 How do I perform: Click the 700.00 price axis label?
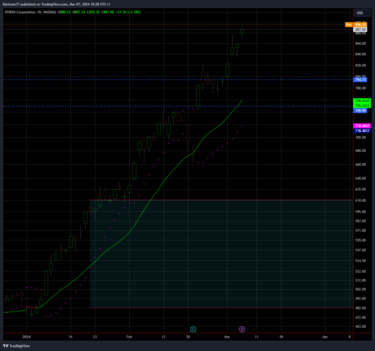tap(361, 137)
